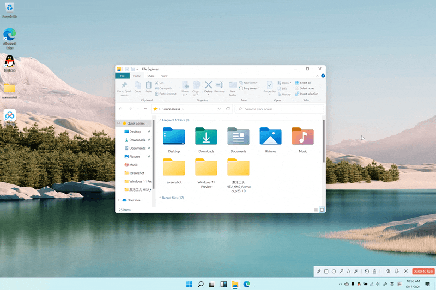Click the Forward navigation arrow
The height and width of the screenshot is (290, 436).
click(x=130, y=109)
